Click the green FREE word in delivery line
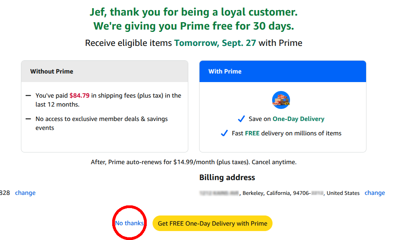Screen dimensions: 408x240 252,133
